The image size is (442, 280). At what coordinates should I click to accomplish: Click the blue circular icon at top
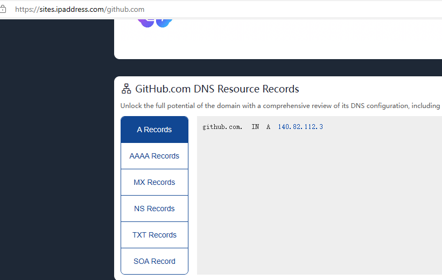[164, 21]
